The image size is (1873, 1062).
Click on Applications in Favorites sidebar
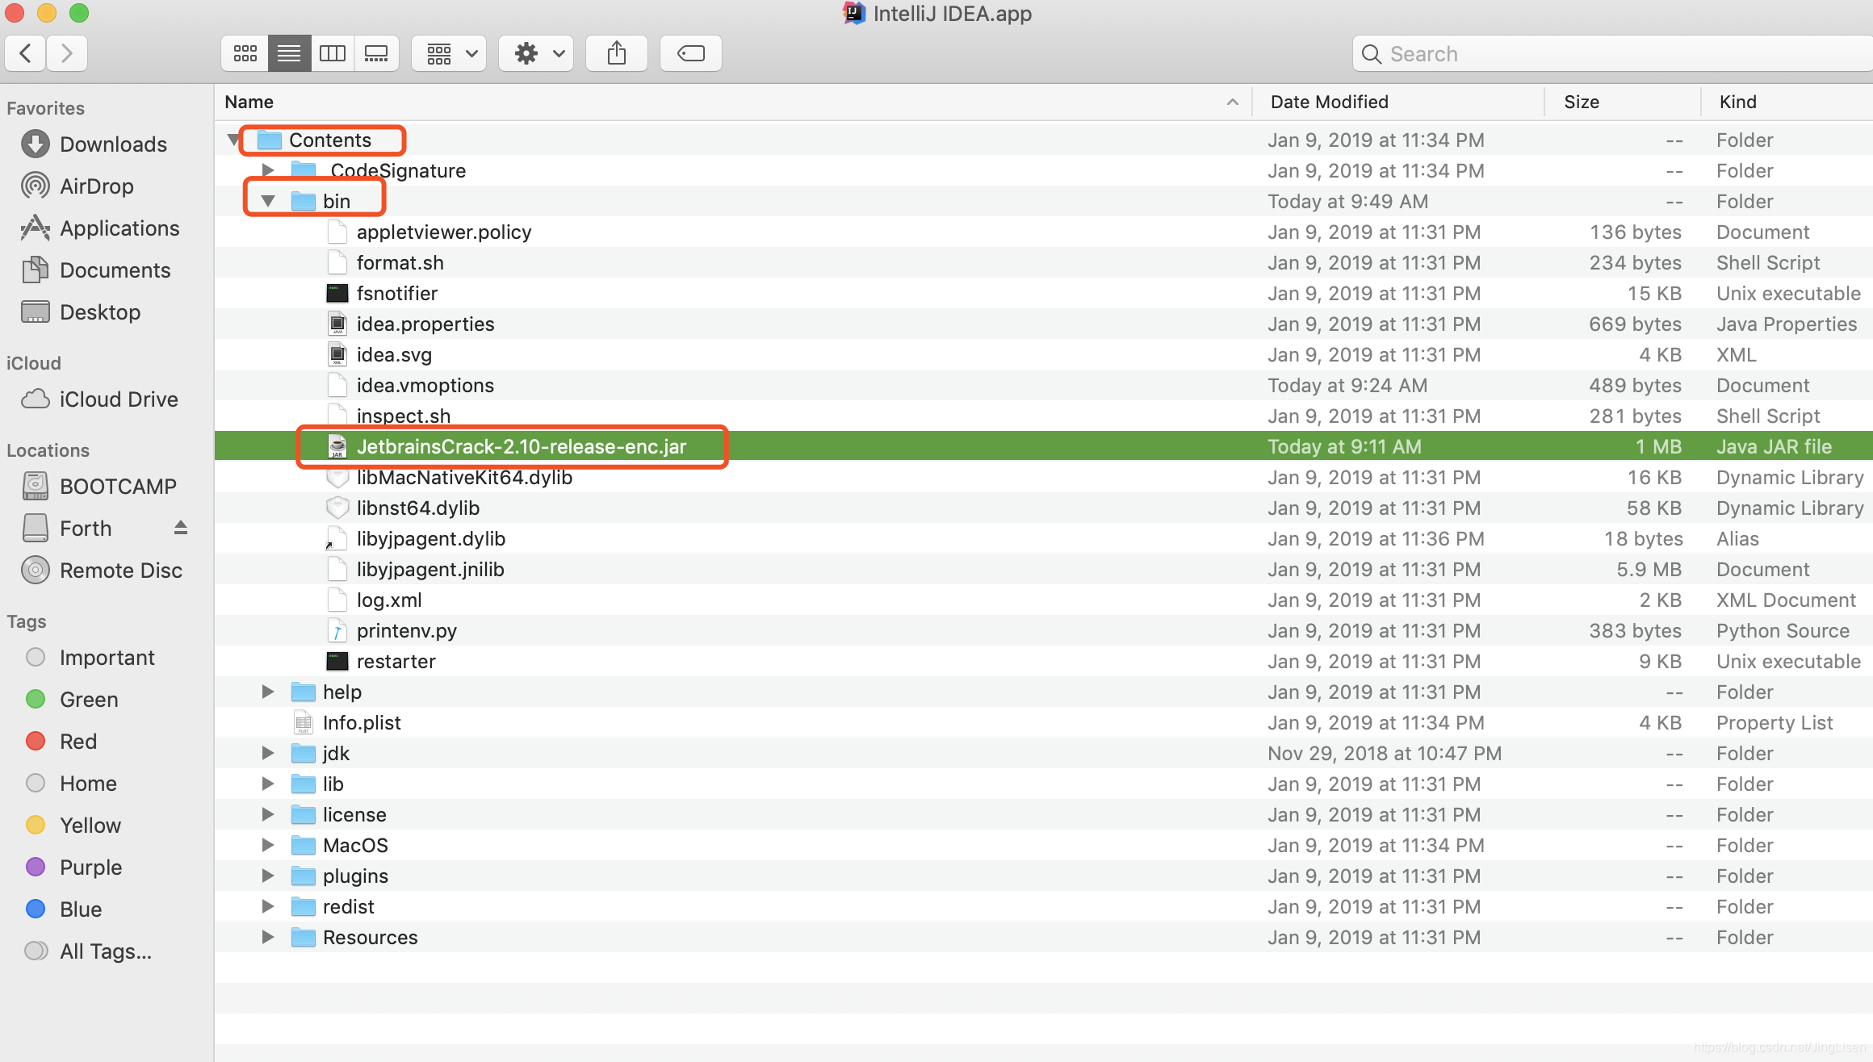[119, 228]
